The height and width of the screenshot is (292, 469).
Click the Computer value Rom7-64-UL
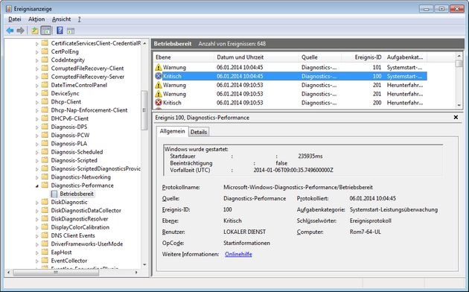[x=366, y=232]
